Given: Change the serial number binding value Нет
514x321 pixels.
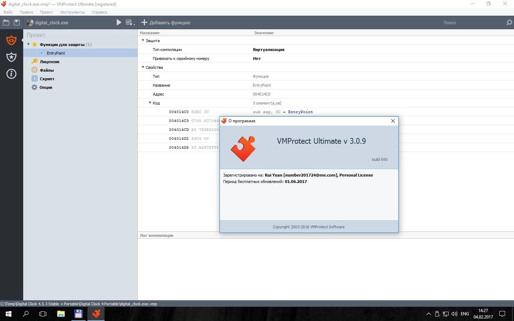Looking at the screenshot, I should click(x=257, y=58).
